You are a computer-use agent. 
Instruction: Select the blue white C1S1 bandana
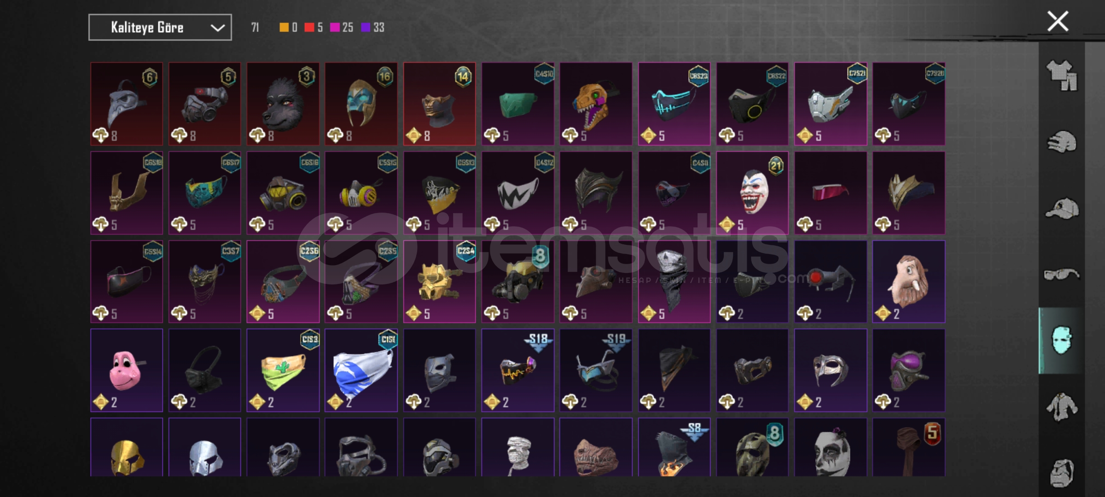click(361, 370)
